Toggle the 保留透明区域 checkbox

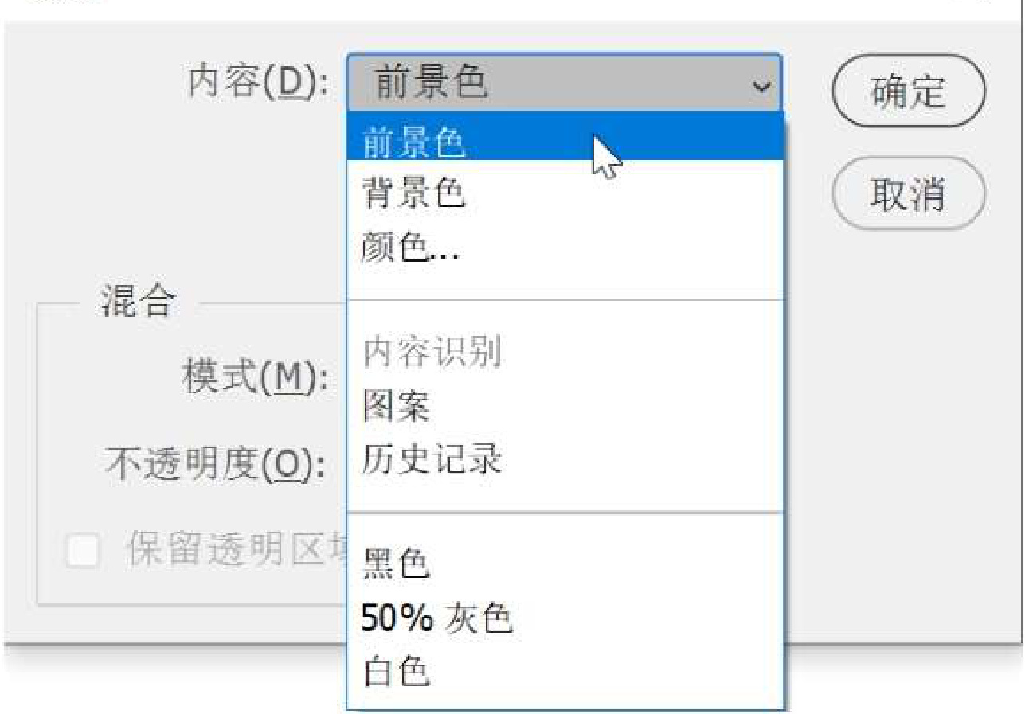pos(83,551)
